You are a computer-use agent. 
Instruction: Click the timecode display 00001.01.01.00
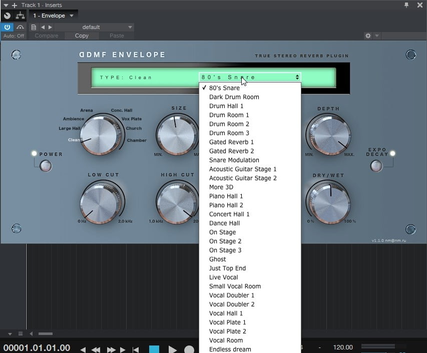pos(37,348)
